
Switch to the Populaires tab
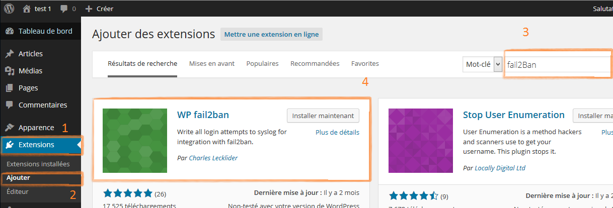(262, 64)
